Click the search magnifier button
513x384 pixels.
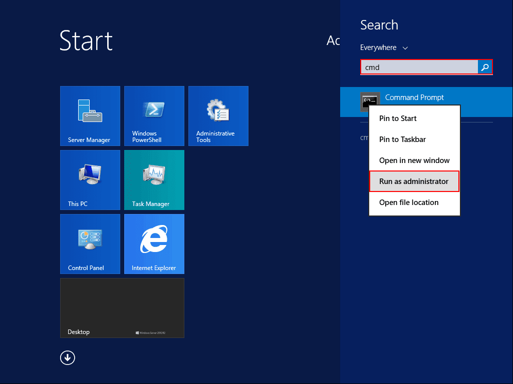[x=485, y=67]
